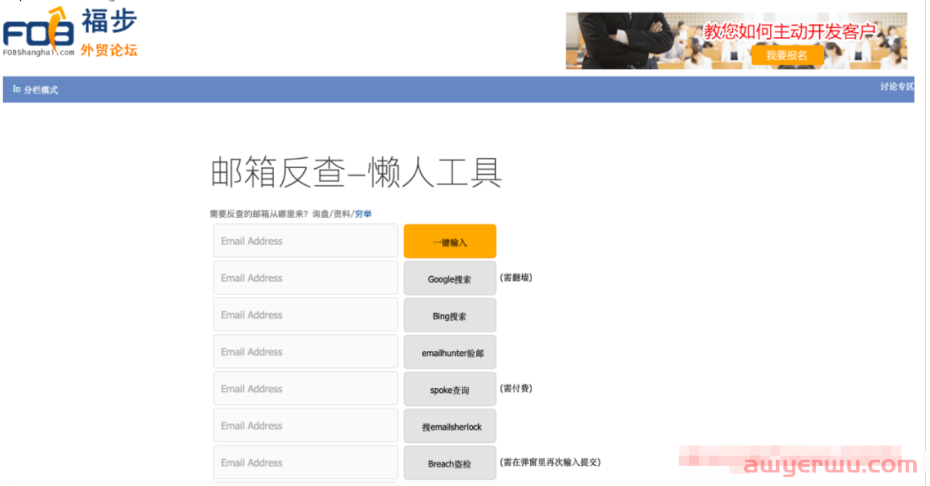Click the (需翻墙) note
The image size is (930, 486).
click(516, 277)
